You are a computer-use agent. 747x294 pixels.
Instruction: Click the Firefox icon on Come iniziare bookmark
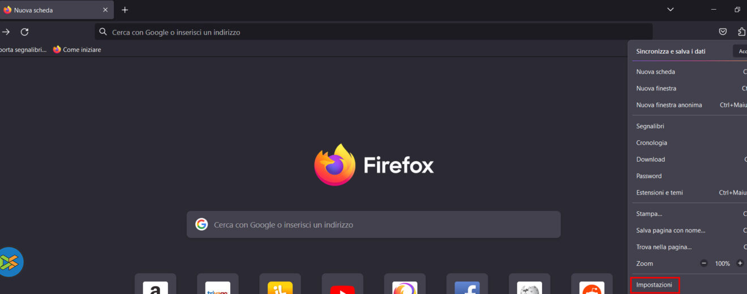pyautogui.click(x=57, y=49)
